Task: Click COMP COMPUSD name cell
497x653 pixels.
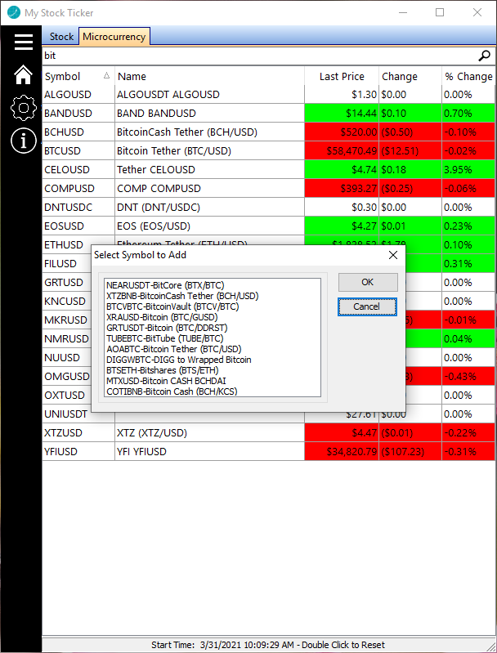Action: (x=209, y=188)
